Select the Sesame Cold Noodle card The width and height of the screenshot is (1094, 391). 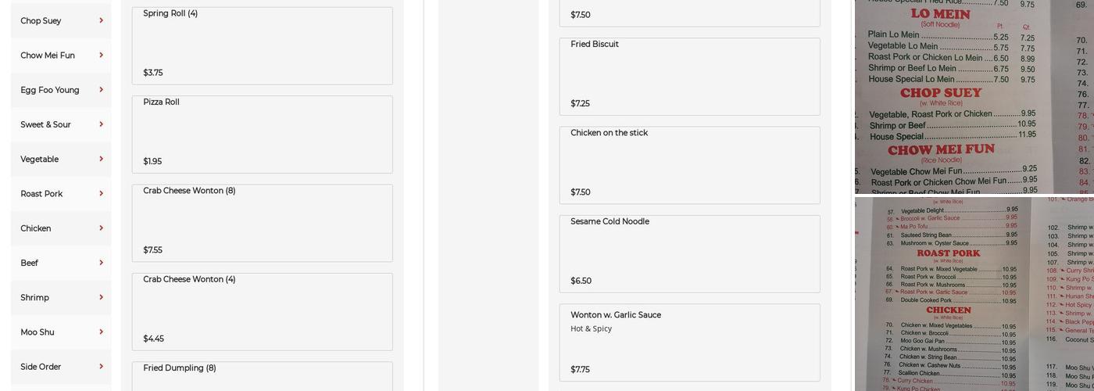(x=689, y=253)
